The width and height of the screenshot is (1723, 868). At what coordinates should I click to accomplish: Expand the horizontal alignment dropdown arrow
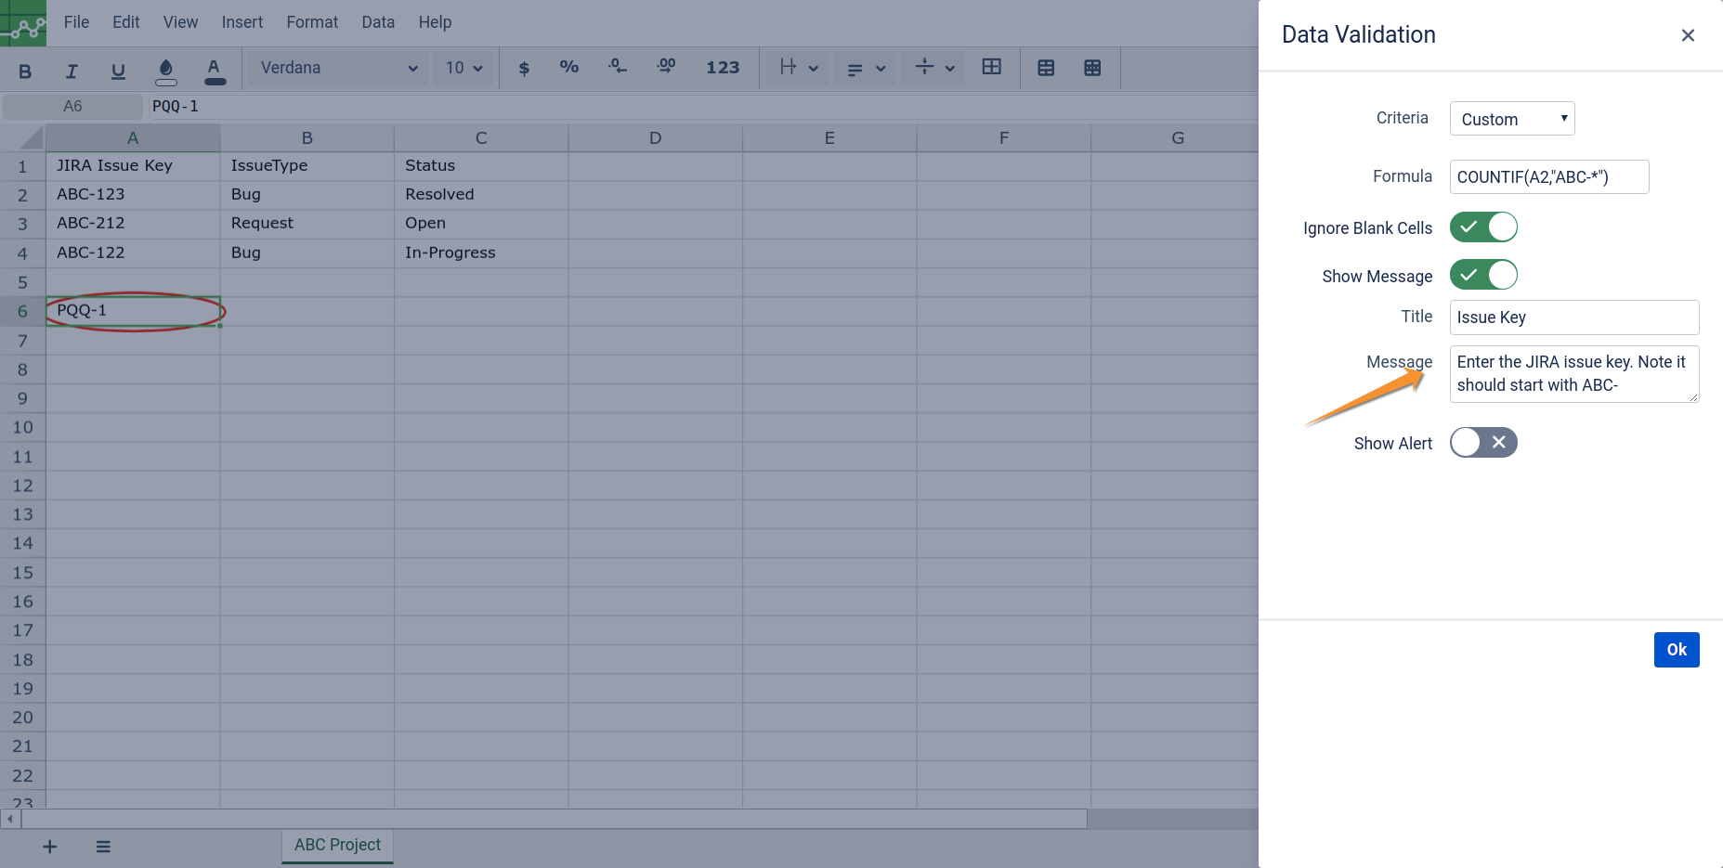coord(881,69)
